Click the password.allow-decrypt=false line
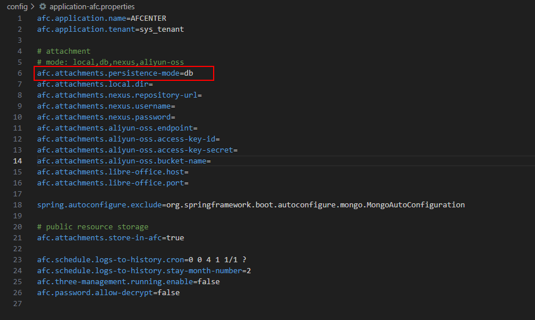 pyautogui.click(x=108, y=293)
